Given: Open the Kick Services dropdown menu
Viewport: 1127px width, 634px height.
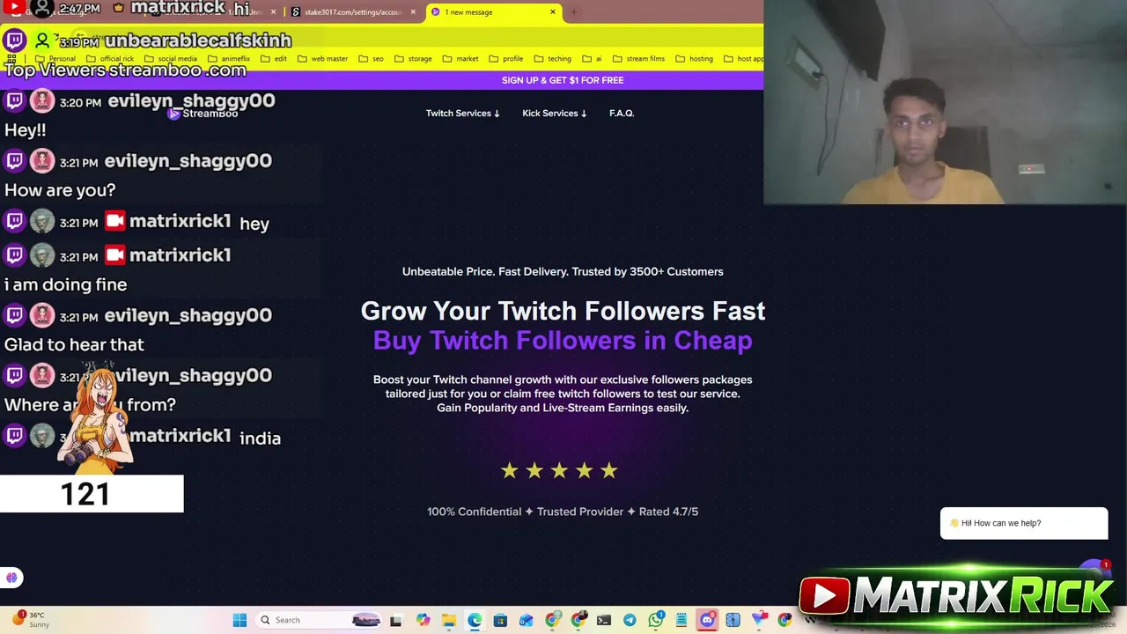Looking at the screenshot, I should click(x=554, y=114).
